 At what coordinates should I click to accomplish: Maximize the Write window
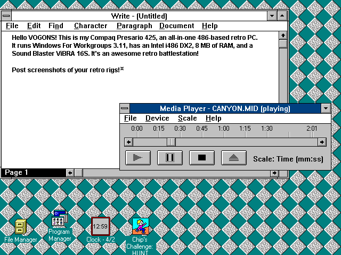pyautogui.click(x=282, y=16)
